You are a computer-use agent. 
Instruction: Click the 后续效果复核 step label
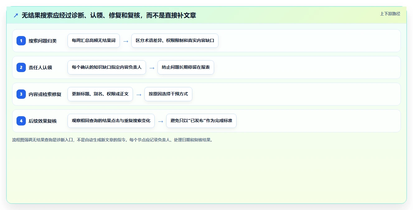point(43,121)
